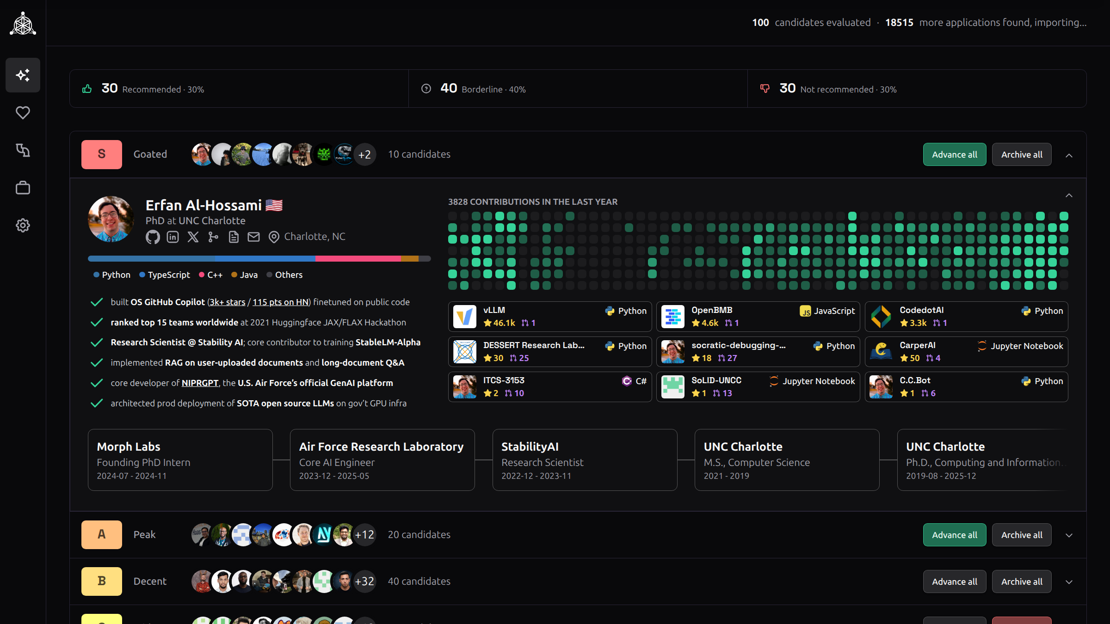Click the vLLM repository logo

click(464, 317)
